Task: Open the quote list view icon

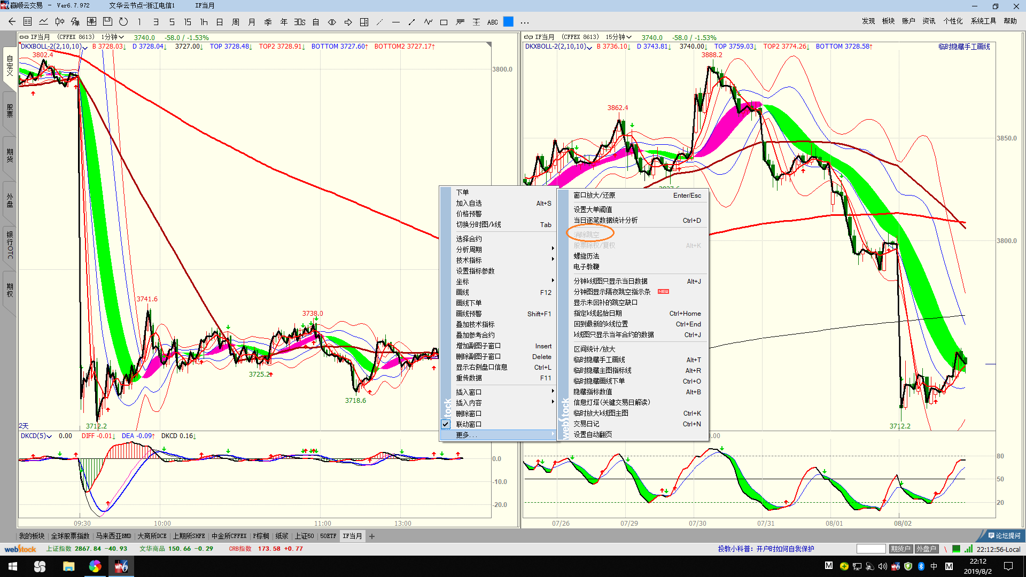Action: click(x=28, y=22)
